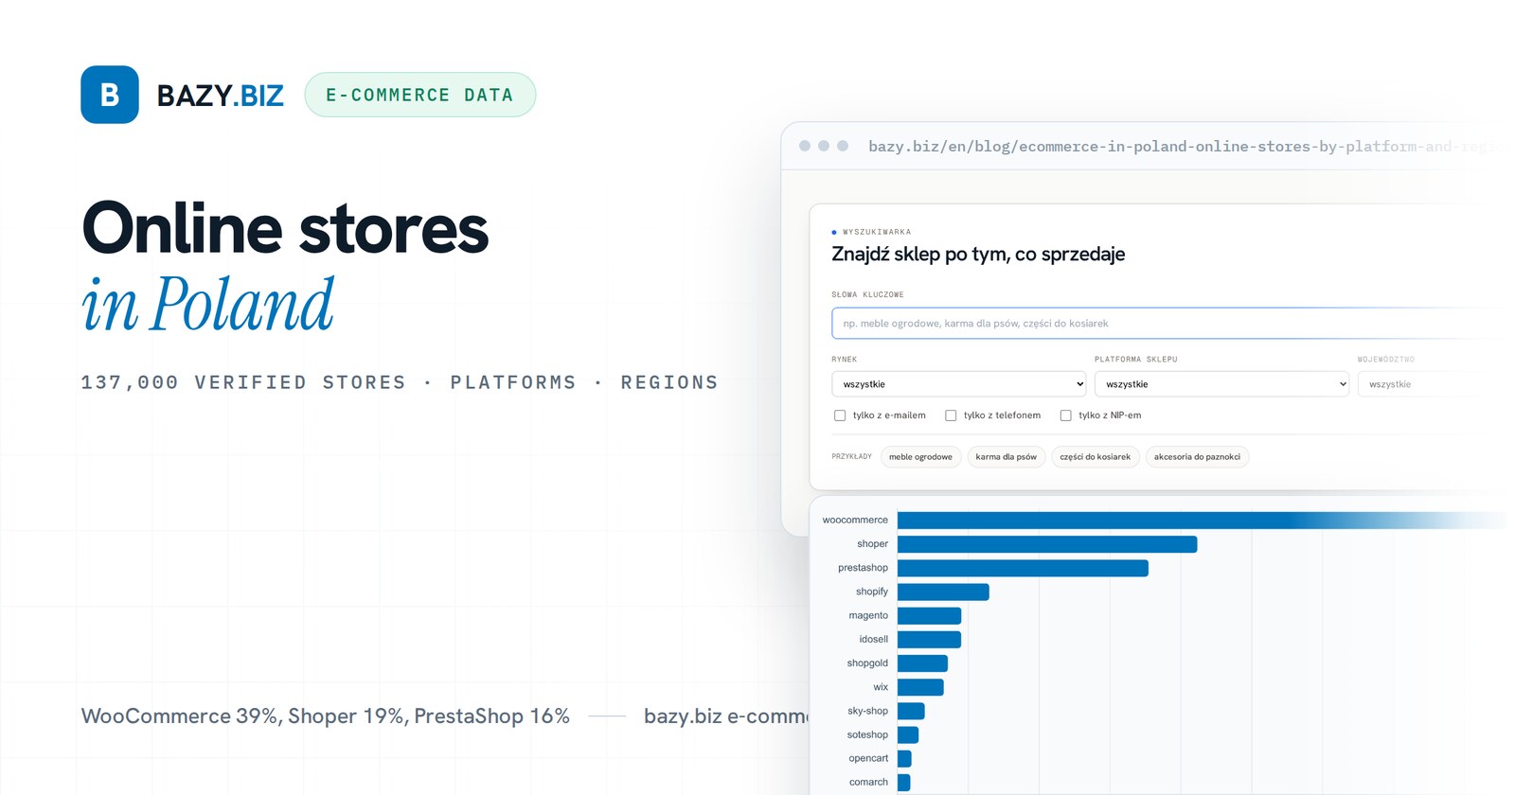This screenshot has height=795, width=1515.
Task: Click the shopify bar in chart
Action: tap(943, 592)
